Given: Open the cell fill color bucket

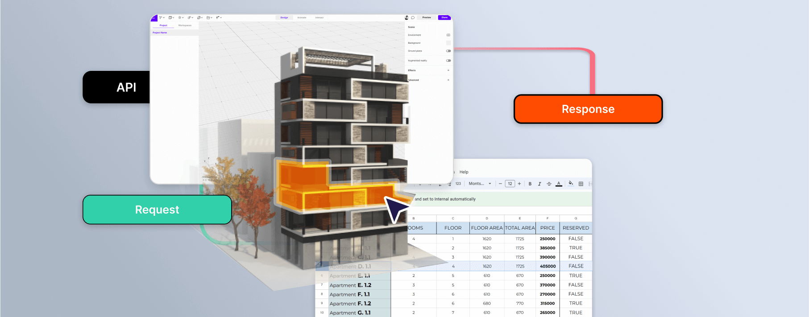Looking at the screenshot, I should [x=571, y=183].
